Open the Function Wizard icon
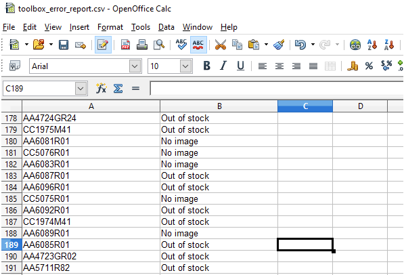This screenshot has width=404, height=275. tap(102, 89)
